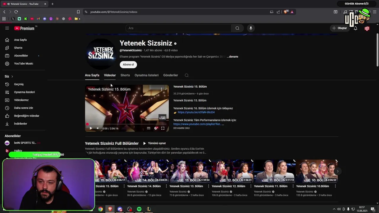This screenshot has width=379, height=213.
Task: Open Chrome from the taskbar
Action: [x=100, y=209]
